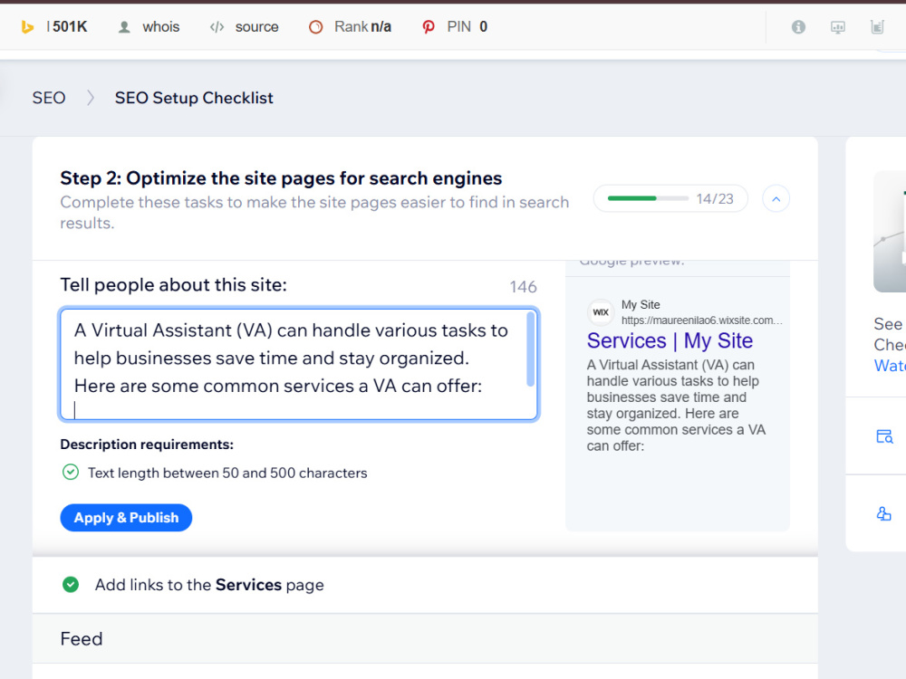Viewport: 906px width, 679px height.
Task: Open the whois lookup
Action: (149, 27)
